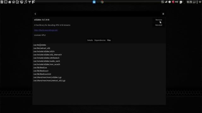202x113 pixels.
Task: Open the applications menu in the top panel
Action: point(2,2)
